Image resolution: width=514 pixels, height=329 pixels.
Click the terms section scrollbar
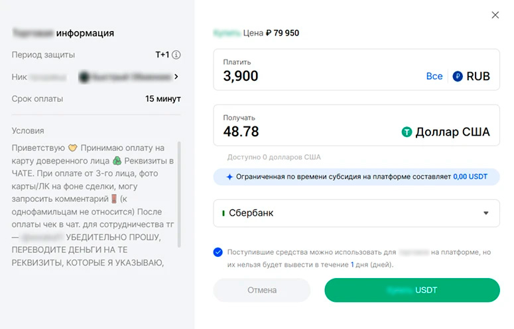(180, 192)
